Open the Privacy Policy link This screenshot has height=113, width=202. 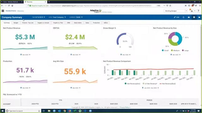[x=125, y=107]
